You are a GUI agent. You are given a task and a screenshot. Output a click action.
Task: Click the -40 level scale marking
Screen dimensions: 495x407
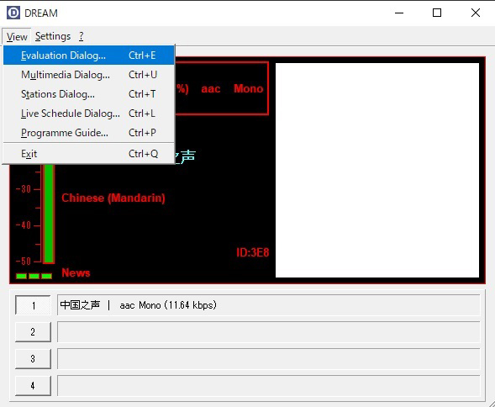(24, 225)
